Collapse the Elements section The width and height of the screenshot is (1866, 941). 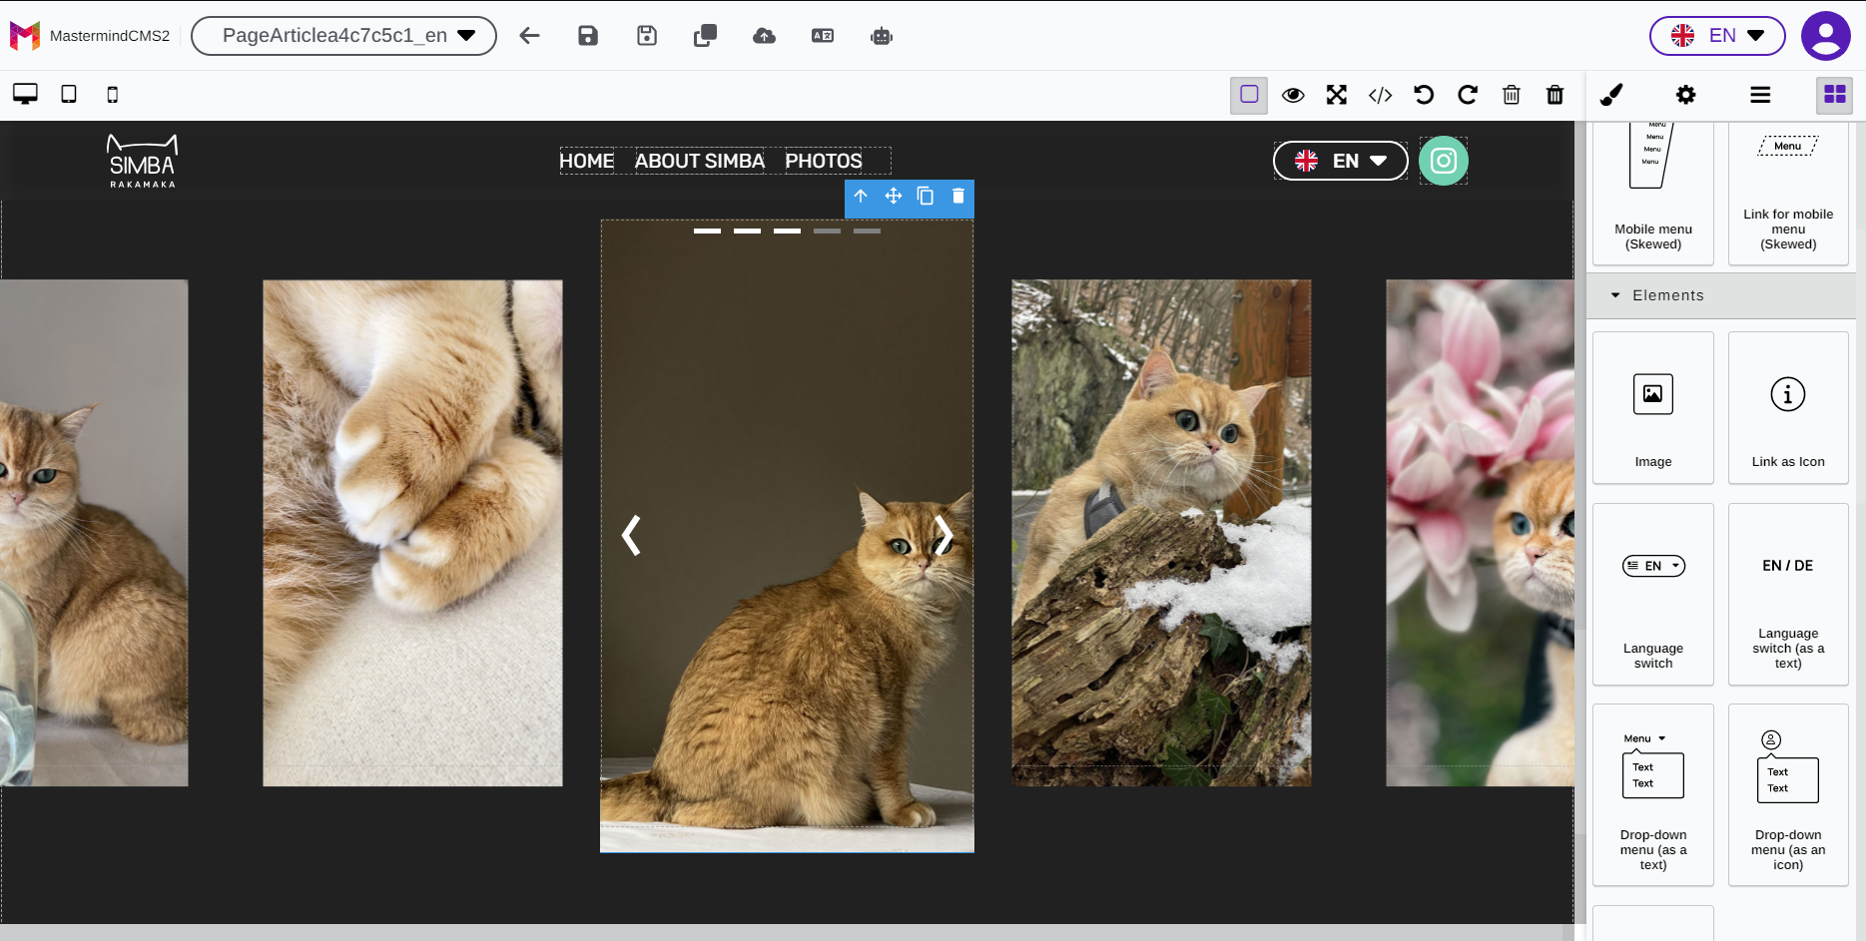pyautogui.click(x=1721, y=295)
